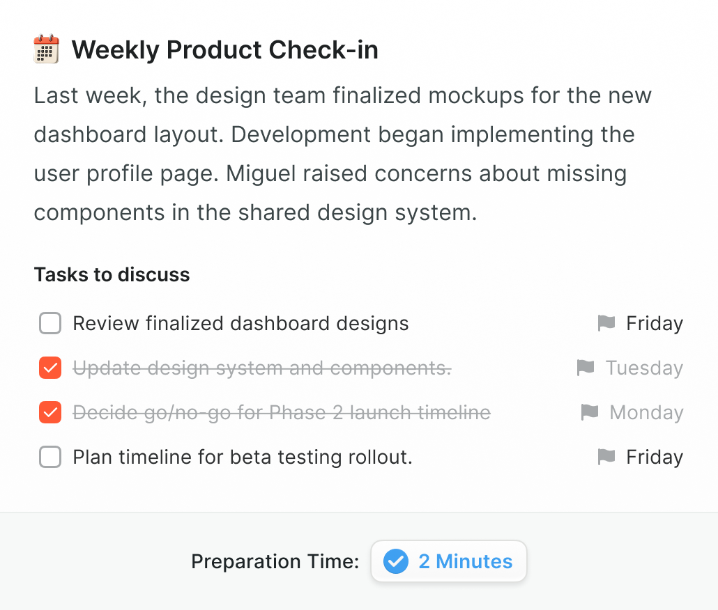Click flag icon on beta testing task
The width and height of the screenshot is (718, 610).
(x=606, y=457)
